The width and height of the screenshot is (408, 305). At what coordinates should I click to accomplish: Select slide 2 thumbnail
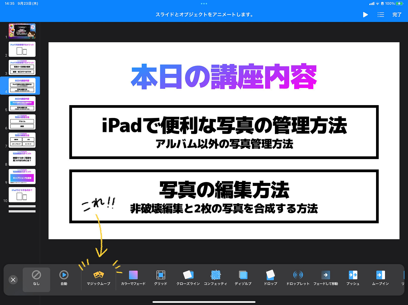[x=22, y=49]
